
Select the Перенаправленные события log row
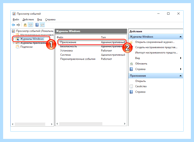[92, 59]
